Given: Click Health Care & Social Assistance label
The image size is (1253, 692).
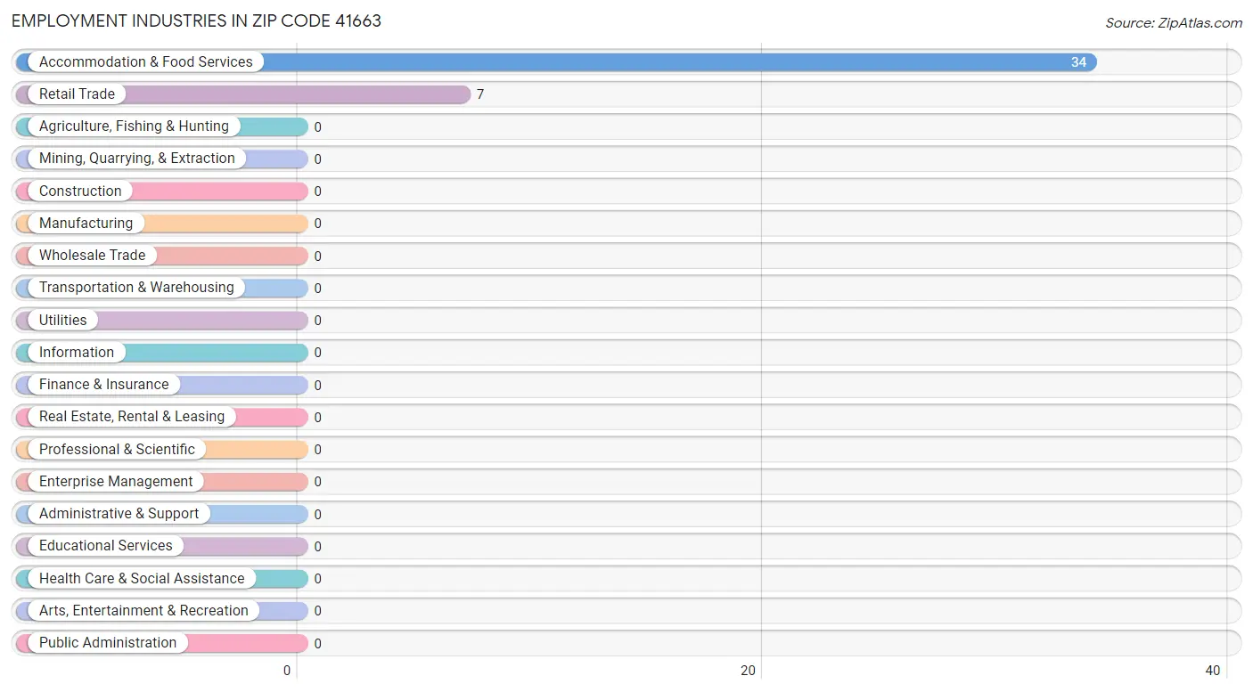Looking at the screenshot, I should click(x=142, y=578).
